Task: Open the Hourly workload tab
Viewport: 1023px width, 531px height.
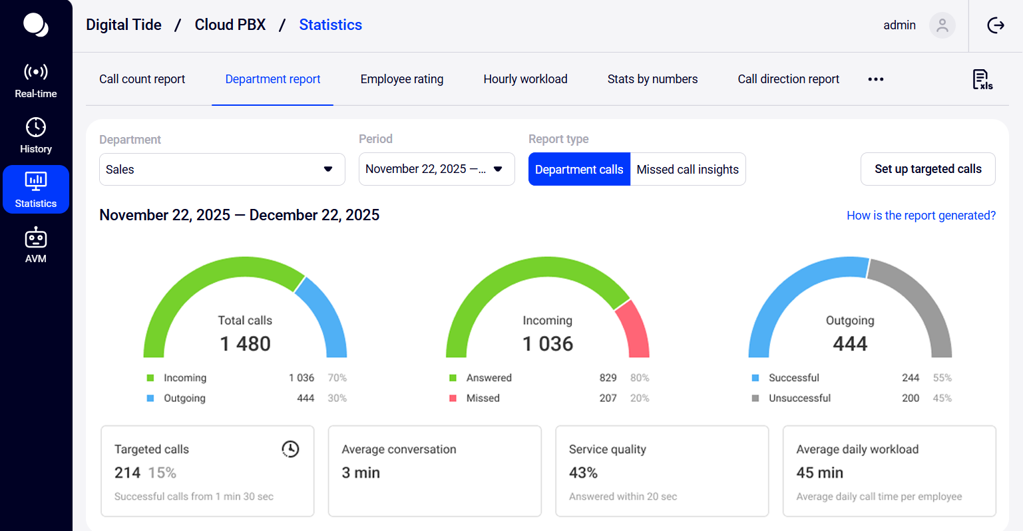Action: [x=525, y=79]
